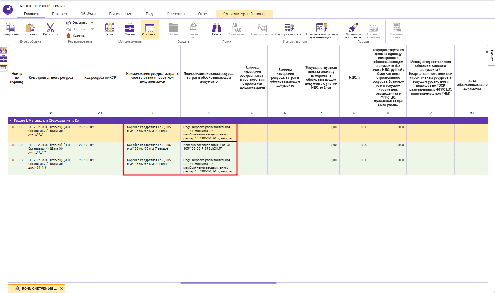Toggle the Opened documents button
The height and width of the screenshot is (293, 495).
click(x=150, y=30)
